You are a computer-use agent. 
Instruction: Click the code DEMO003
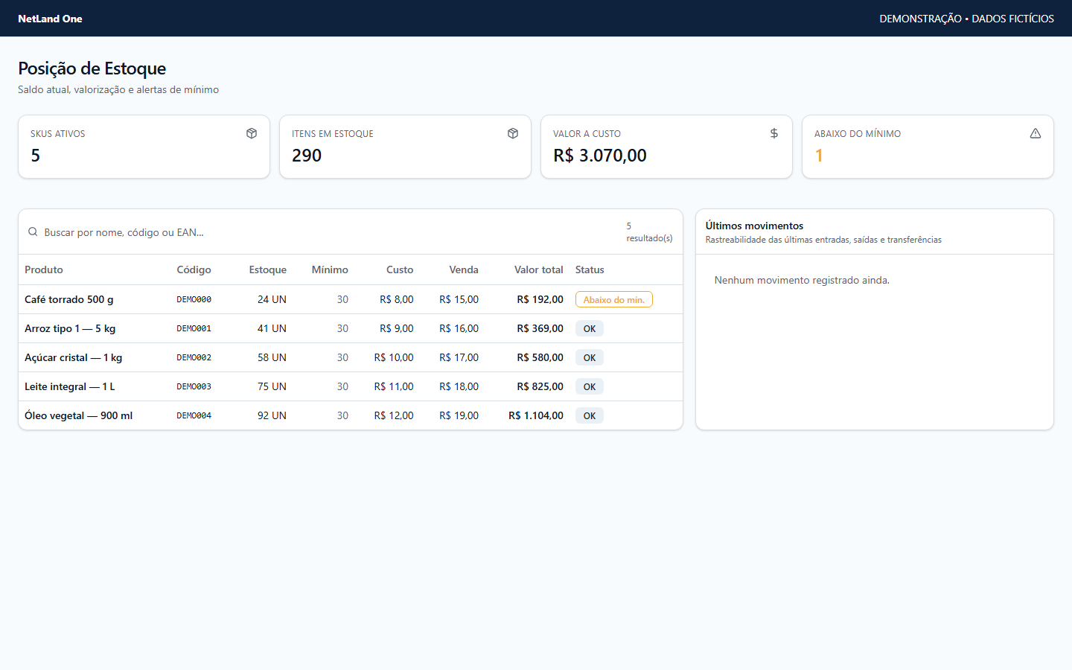click(x=194, y=386)
